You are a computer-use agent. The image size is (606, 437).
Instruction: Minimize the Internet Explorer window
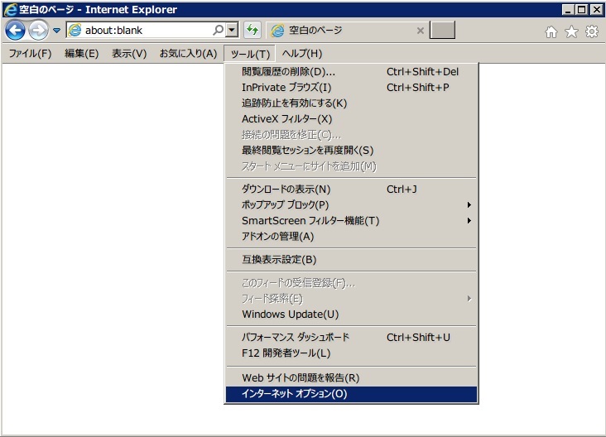click(568, 10)
